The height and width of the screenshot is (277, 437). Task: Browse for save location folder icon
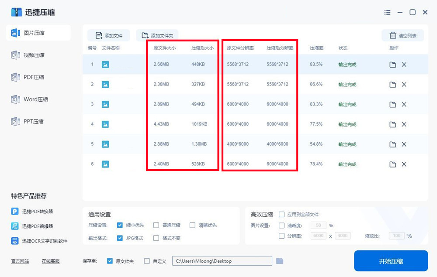click(280, 261)
